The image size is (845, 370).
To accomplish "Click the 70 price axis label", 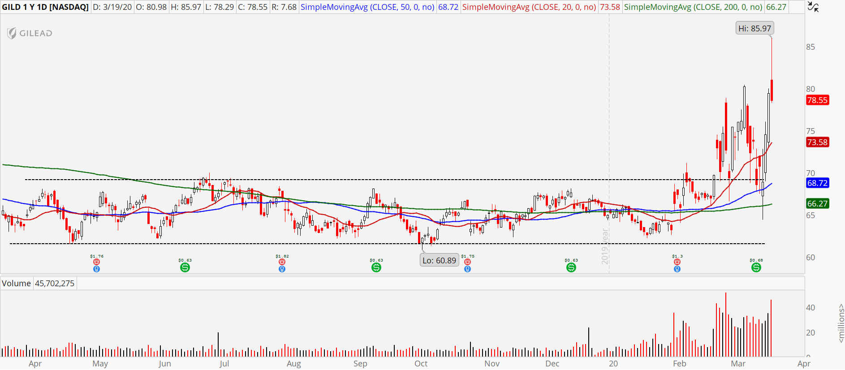I will point(811,173).
